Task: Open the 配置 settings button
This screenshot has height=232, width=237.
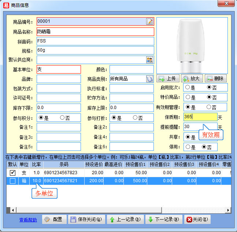Action: 53,220
